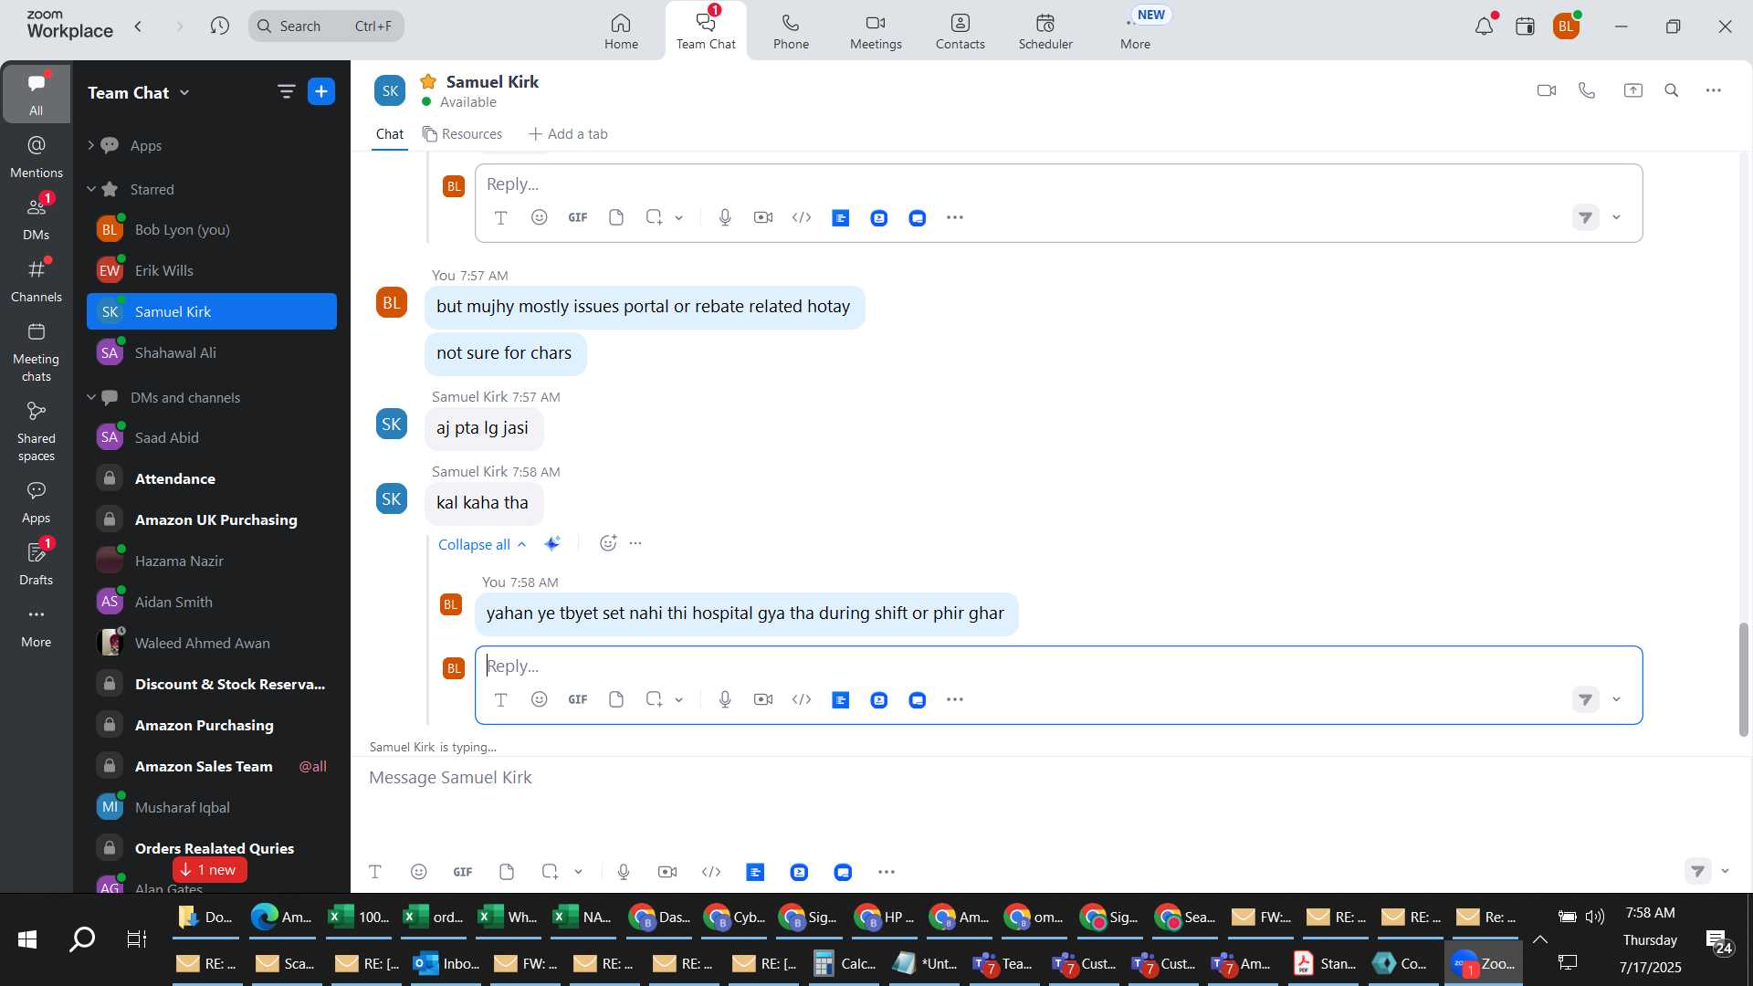Toggle star for Samuel Kirk
The width and height of the screenshot is (1753, 986).
click(428, 81)
